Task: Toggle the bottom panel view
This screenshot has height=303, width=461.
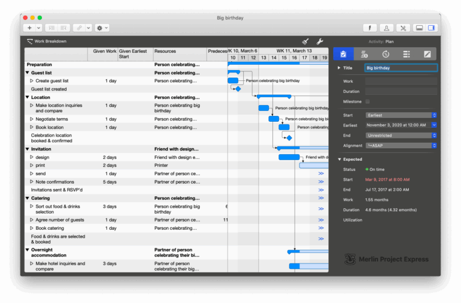Action: 419,28
